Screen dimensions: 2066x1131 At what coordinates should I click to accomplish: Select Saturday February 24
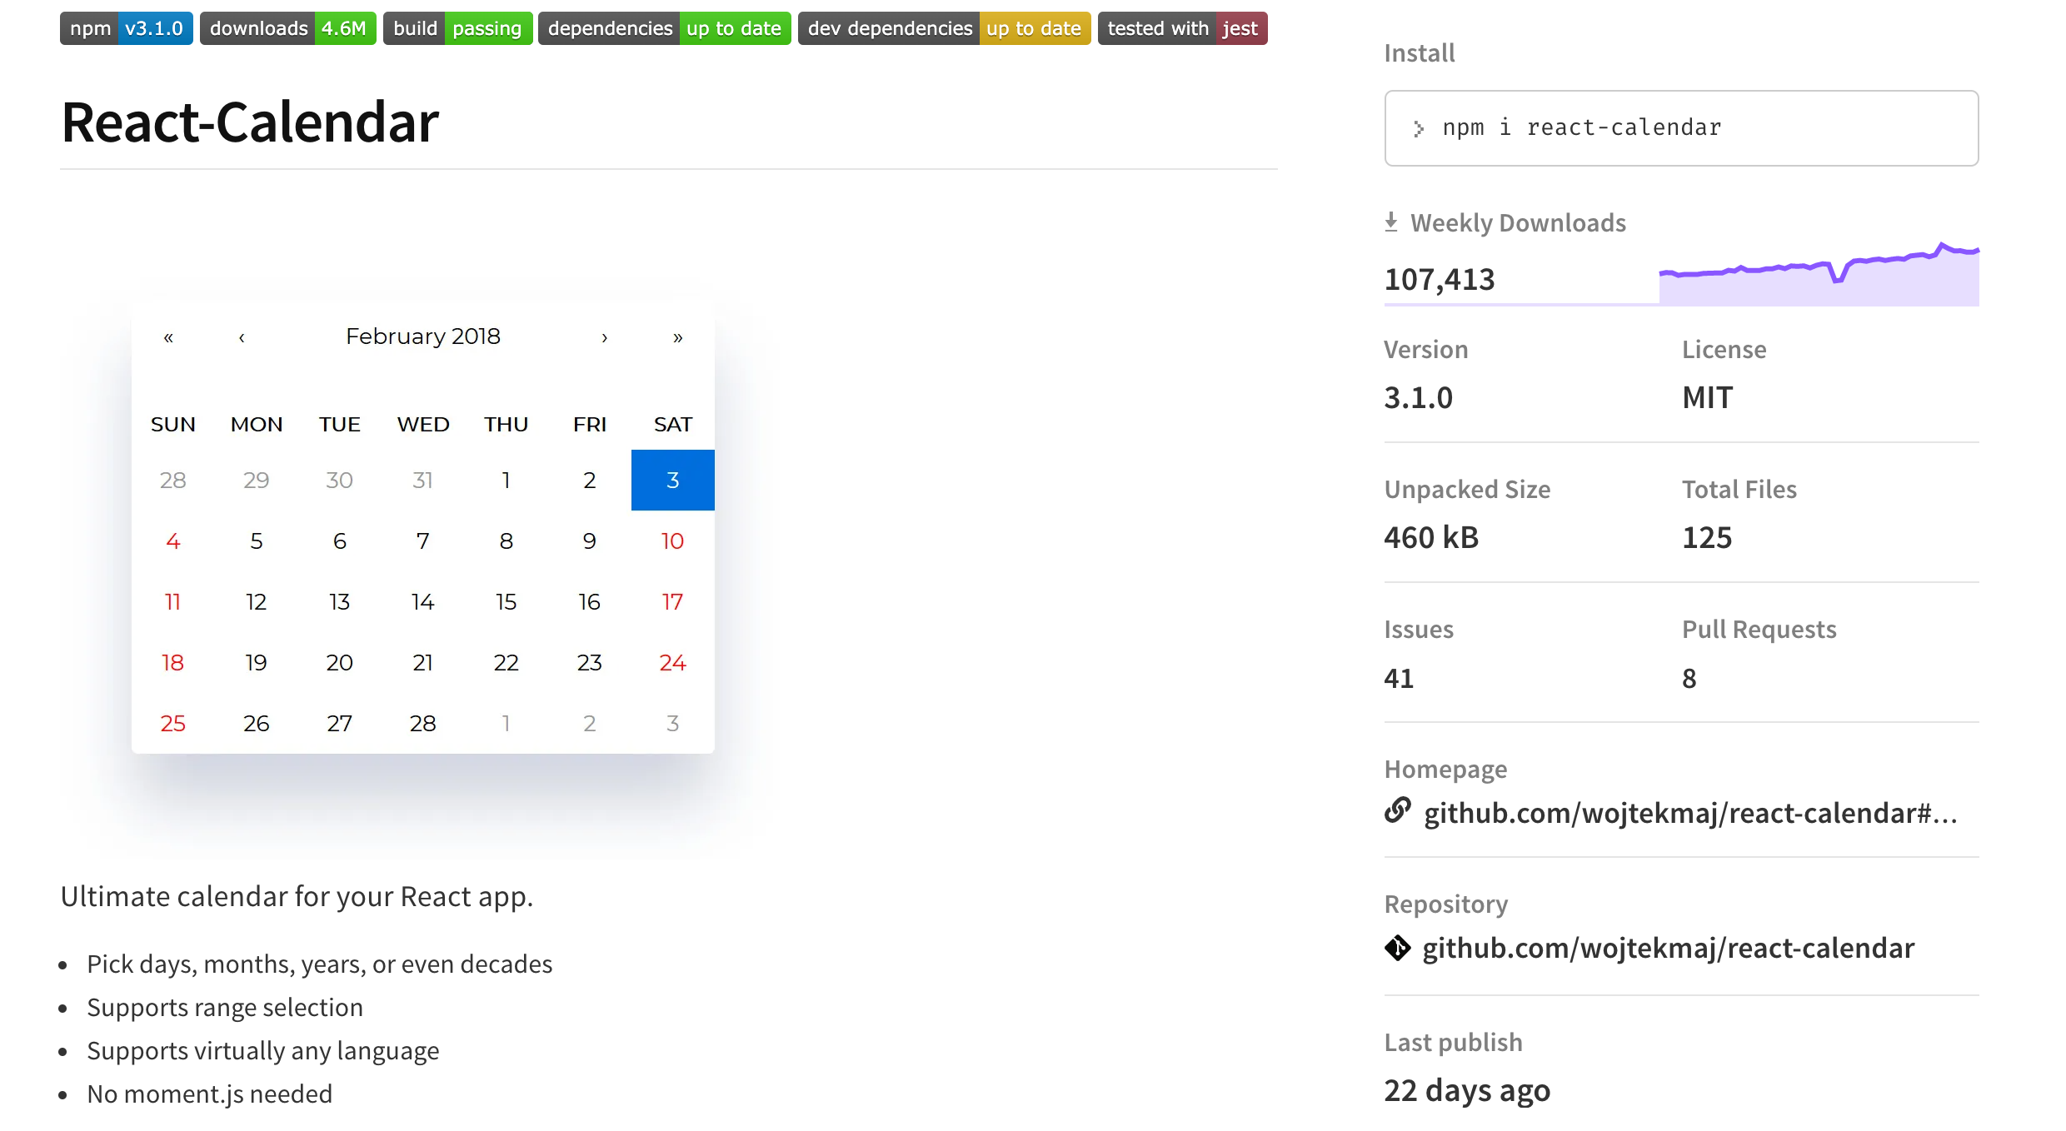[673, 662]
